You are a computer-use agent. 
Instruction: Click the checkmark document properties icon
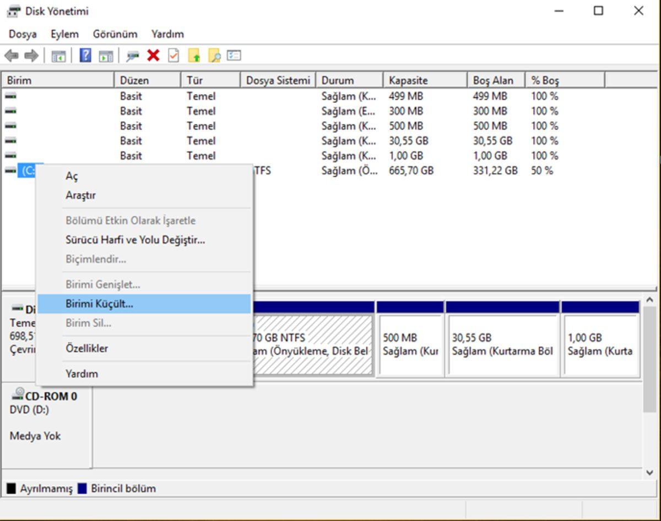point(174,56)
